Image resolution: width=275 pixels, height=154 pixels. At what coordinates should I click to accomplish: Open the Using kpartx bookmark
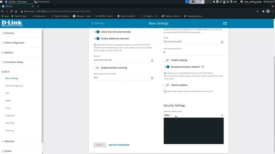193,16
